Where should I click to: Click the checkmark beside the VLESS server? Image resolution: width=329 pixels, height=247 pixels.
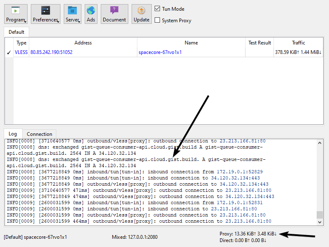9,52
